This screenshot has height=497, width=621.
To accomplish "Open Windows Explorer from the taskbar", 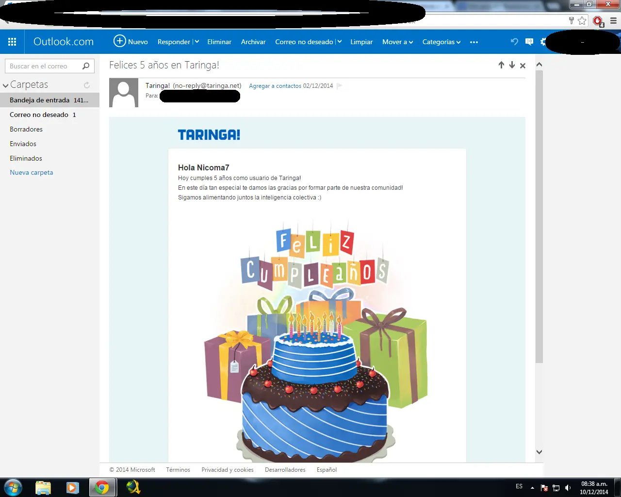I will point(43,487).
